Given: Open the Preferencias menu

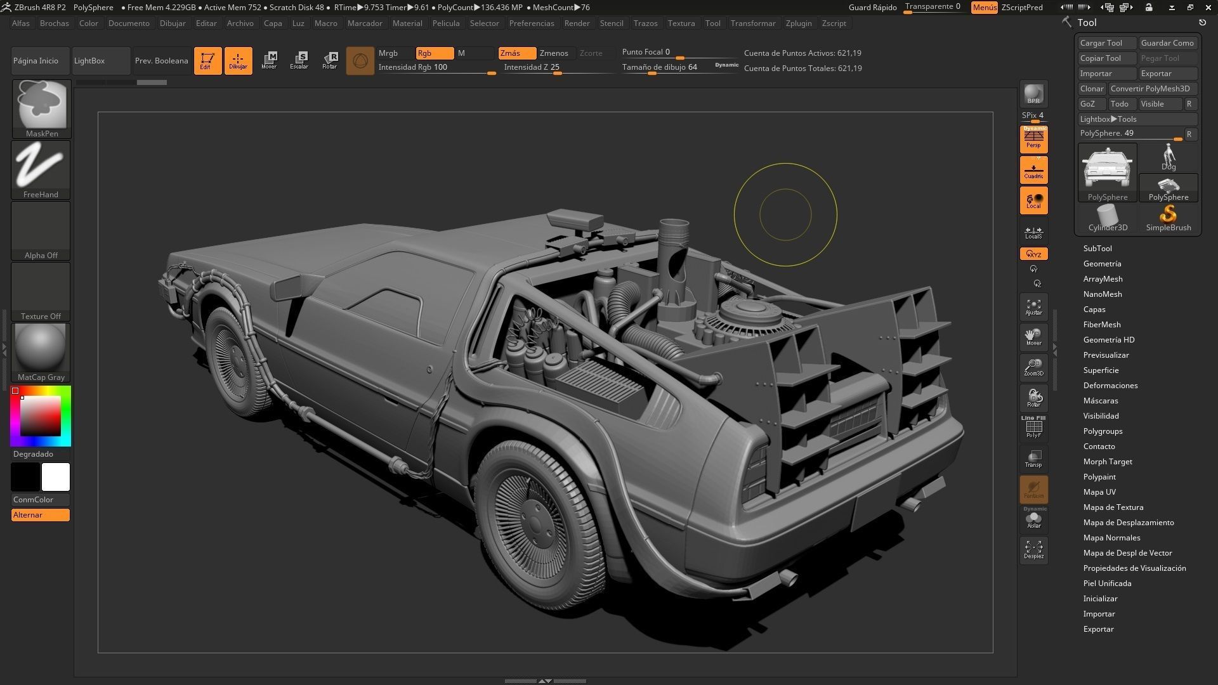Looking at the screenshot, I should [x=532, y=23].
